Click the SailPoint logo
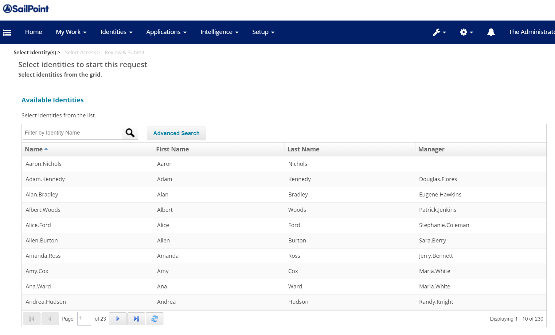The height and width of the screenshot is (335, 555). (26, 9)
